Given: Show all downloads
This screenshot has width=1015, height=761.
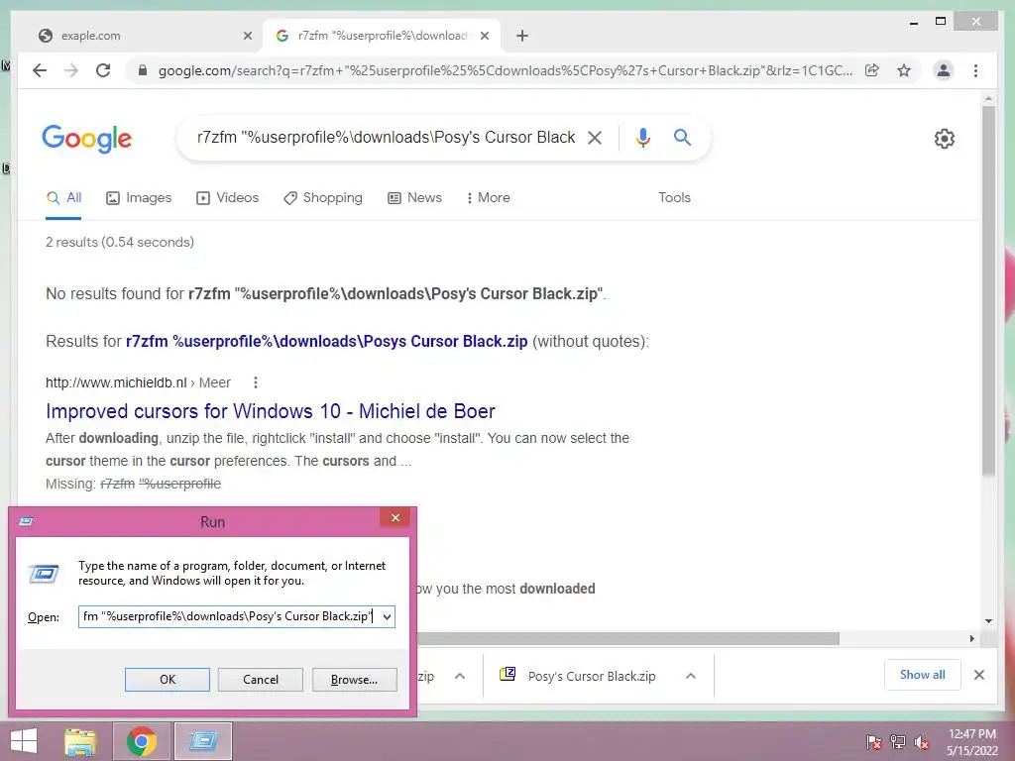Looking at the screenshot, I should pos(923,675).
